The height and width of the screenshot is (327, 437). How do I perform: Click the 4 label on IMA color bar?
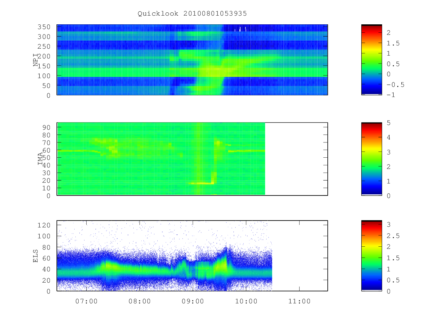(389, 137)
